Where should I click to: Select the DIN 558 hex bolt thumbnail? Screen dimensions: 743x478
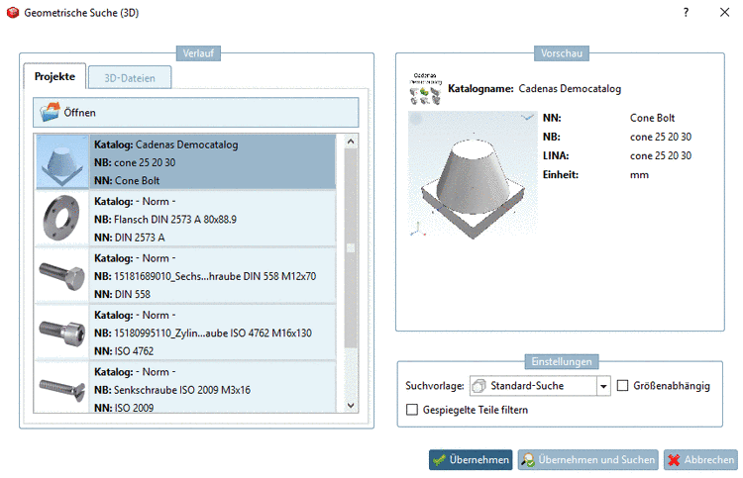tap(61, 275)
